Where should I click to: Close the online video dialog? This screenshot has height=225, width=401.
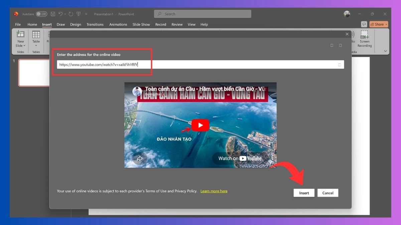[x=347, y=34]
